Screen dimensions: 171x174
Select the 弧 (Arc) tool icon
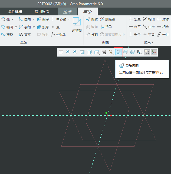[x=3, y=19]
